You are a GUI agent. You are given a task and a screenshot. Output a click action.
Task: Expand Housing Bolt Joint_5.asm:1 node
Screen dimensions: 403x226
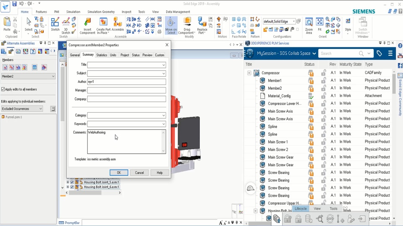tap(68, 182)
